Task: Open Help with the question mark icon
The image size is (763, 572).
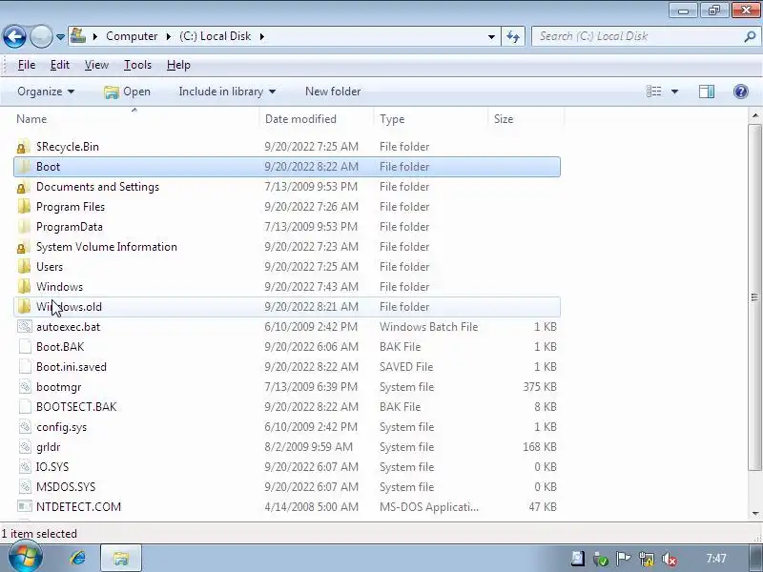Action: tap(741, 92)
